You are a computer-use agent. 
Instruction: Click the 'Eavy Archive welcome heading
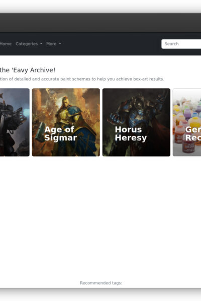point(28,70)
